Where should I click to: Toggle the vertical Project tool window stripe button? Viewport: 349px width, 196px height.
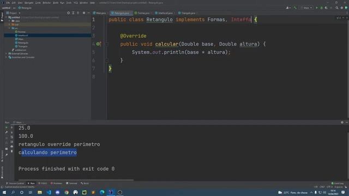(x=2, y=17)
